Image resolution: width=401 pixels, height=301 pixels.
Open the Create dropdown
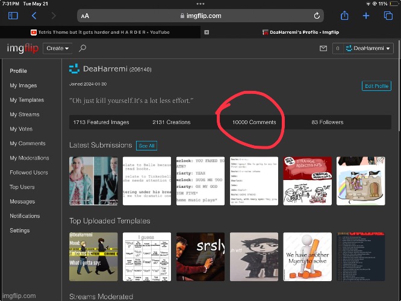tap(58, 48)
